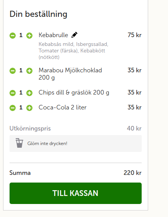Viewport: 168px width, 217px height.
Task: Click the Coca-Cola 2 liter item name
Action: [63, 108]
